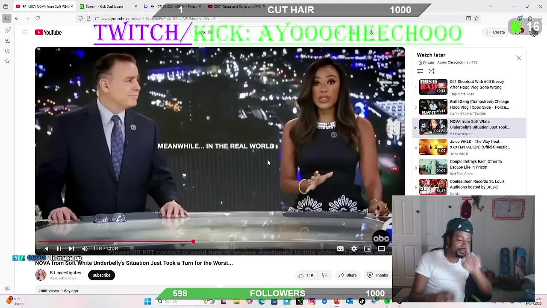Open Outlook from taskbar
The height and width of the screenshot is (308, 547).
click(x=350, y=302)
